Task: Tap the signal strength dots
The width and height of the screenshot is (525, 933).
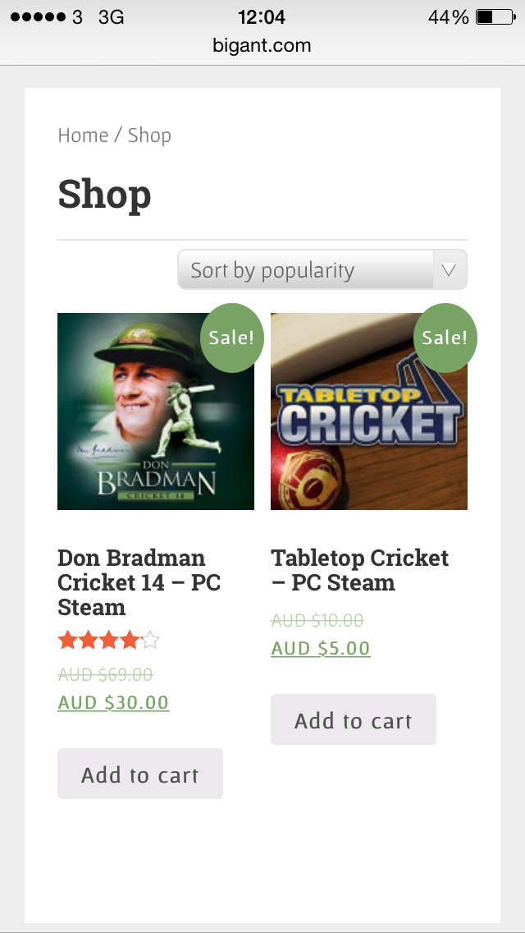Action: 38,16
